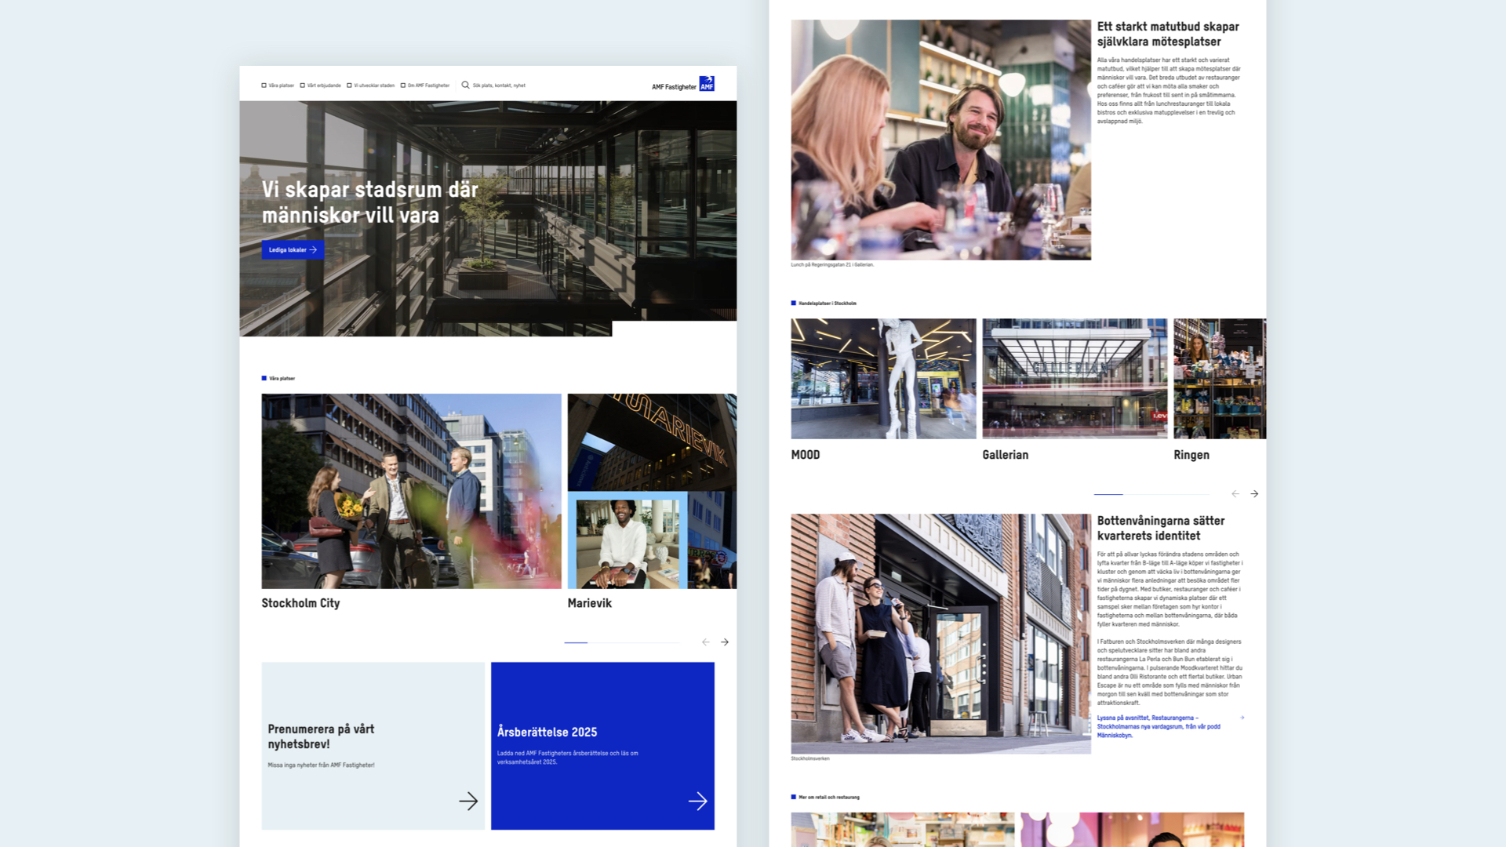
Task: Click arrow on Årsberättelse 2025 card
Action: (x=698, y=801)
